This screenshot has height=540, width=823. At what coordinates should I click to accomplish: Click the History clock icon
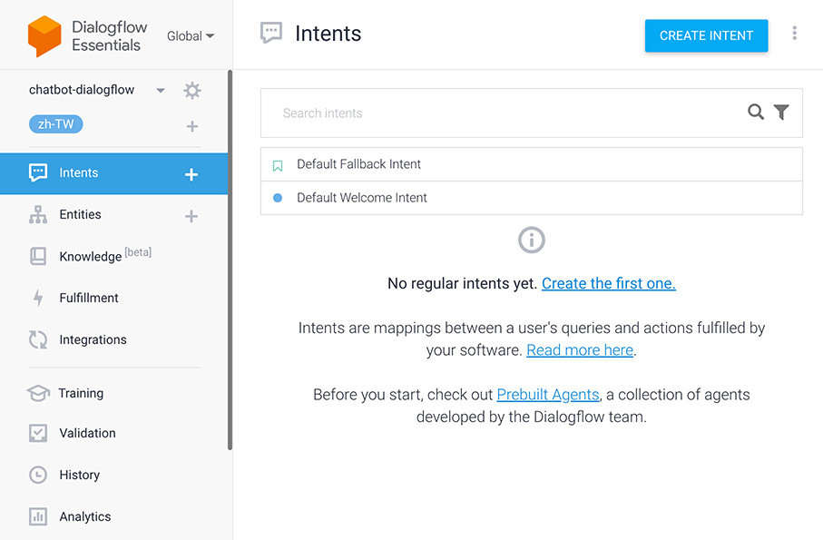[x=38, y=475]
